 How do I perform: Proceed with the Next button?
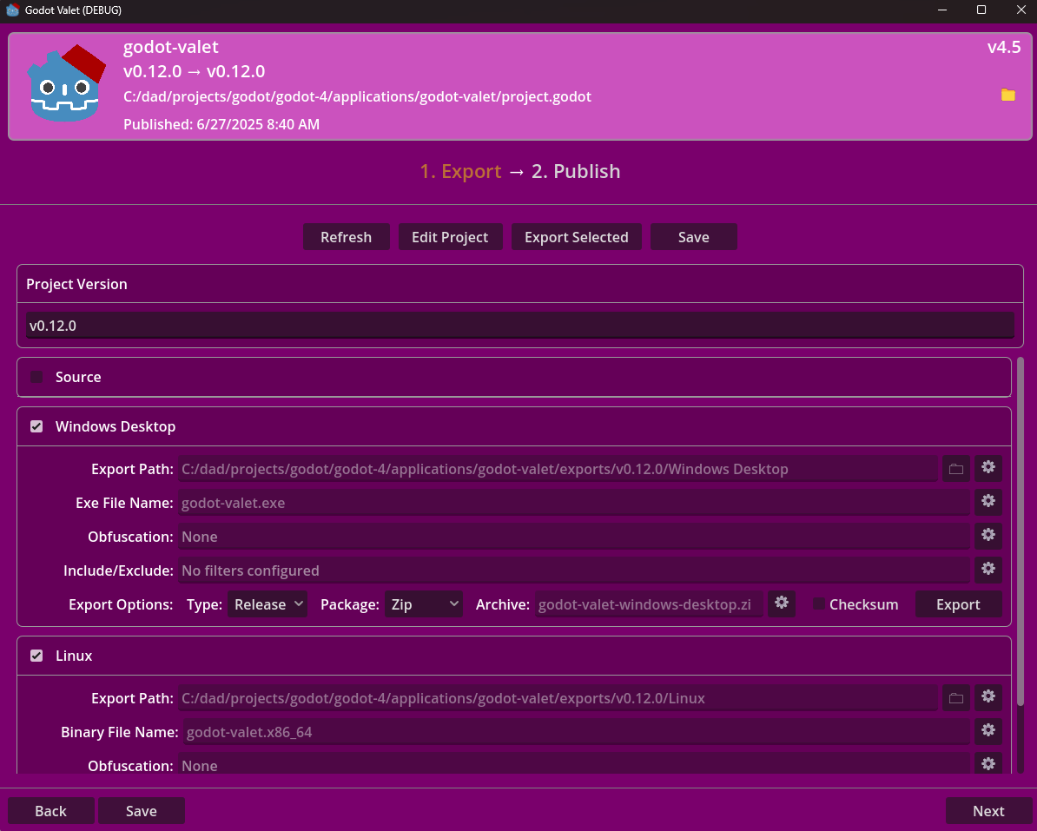coord(988,810)
